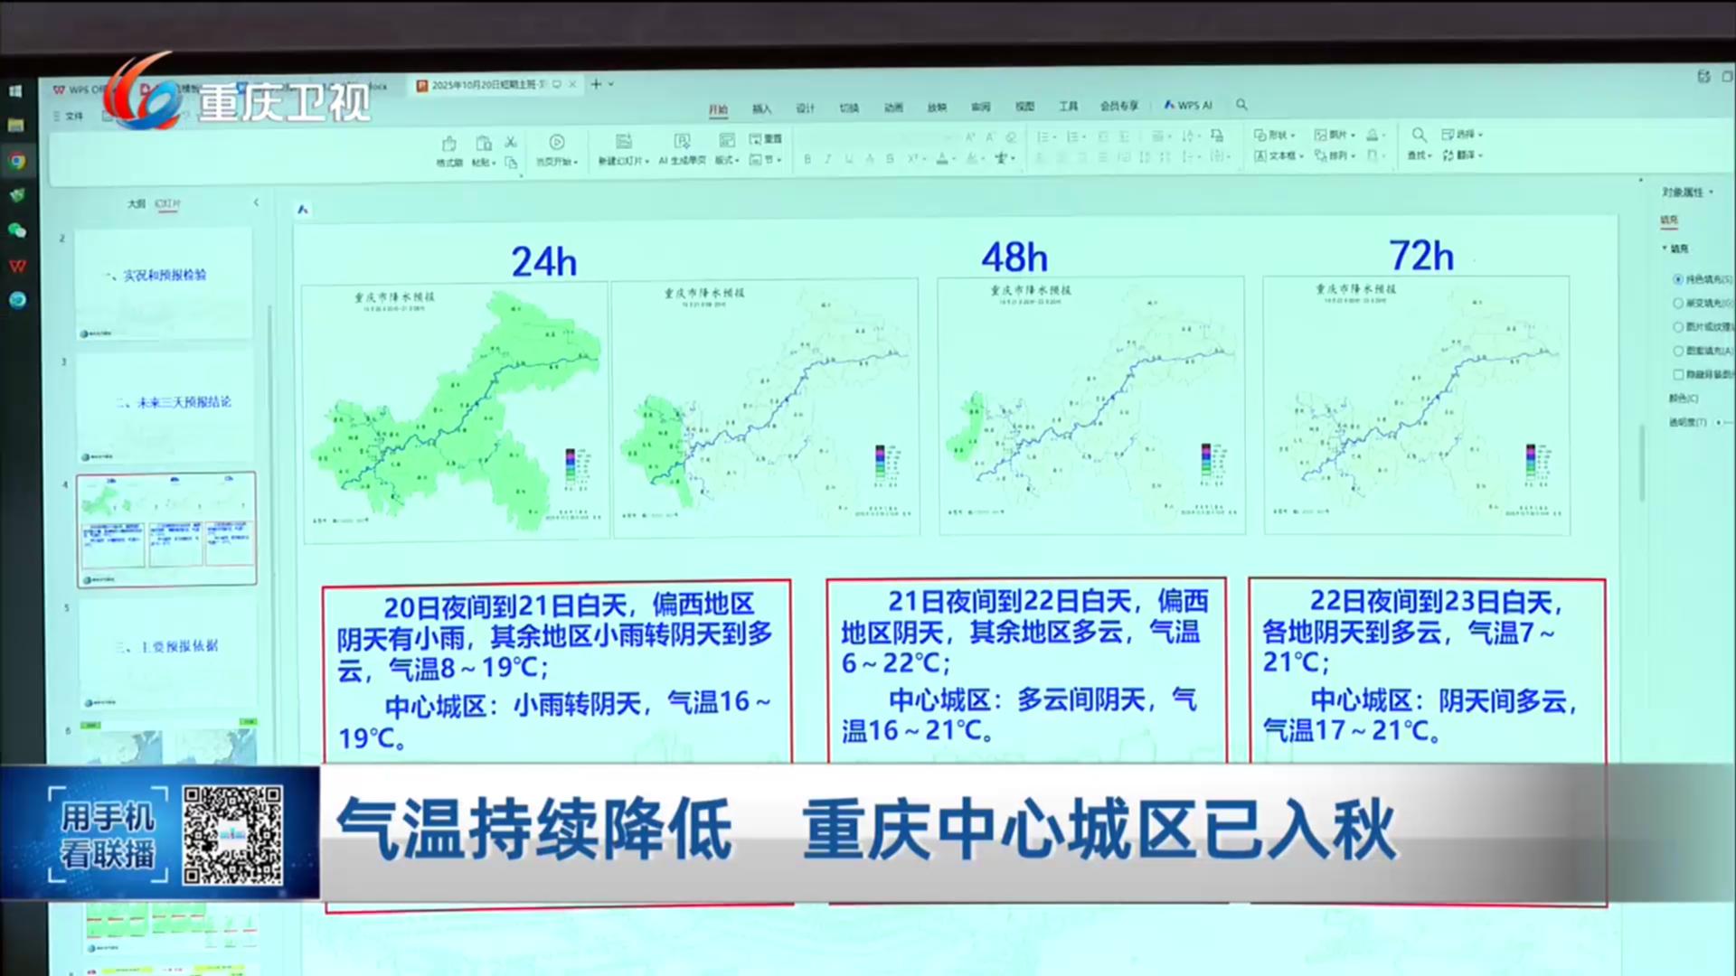Click the Format Painter (格式刷) icon
Viewport: 1736px width, 976px height.
pyautogui.click(x=449, y=145)
